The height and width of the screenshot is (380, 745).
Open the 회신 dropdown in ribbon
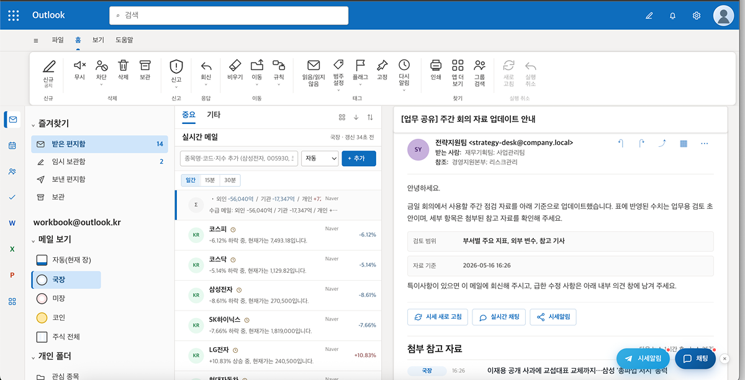206,85
